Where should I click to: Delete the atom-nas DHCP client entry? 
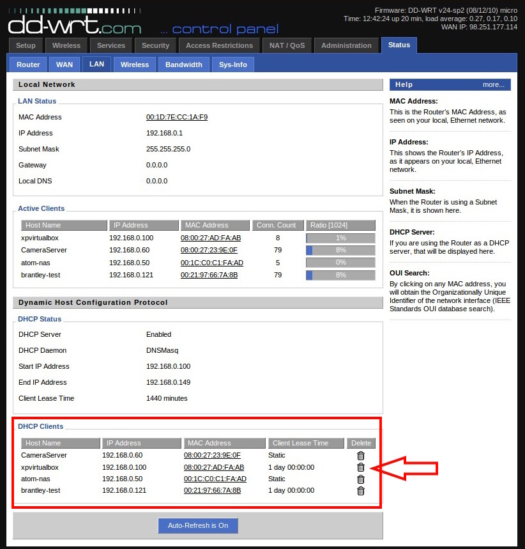(x=360, y=479)
